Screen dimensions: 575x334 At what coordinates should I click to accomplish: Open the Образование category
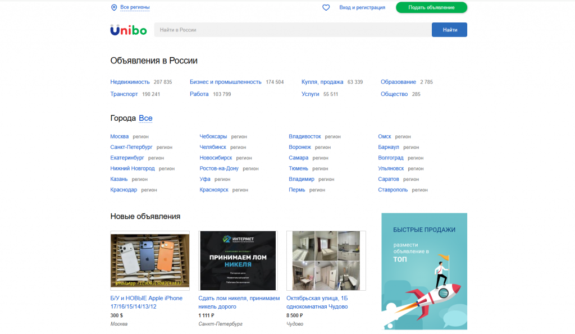point(398,82)
